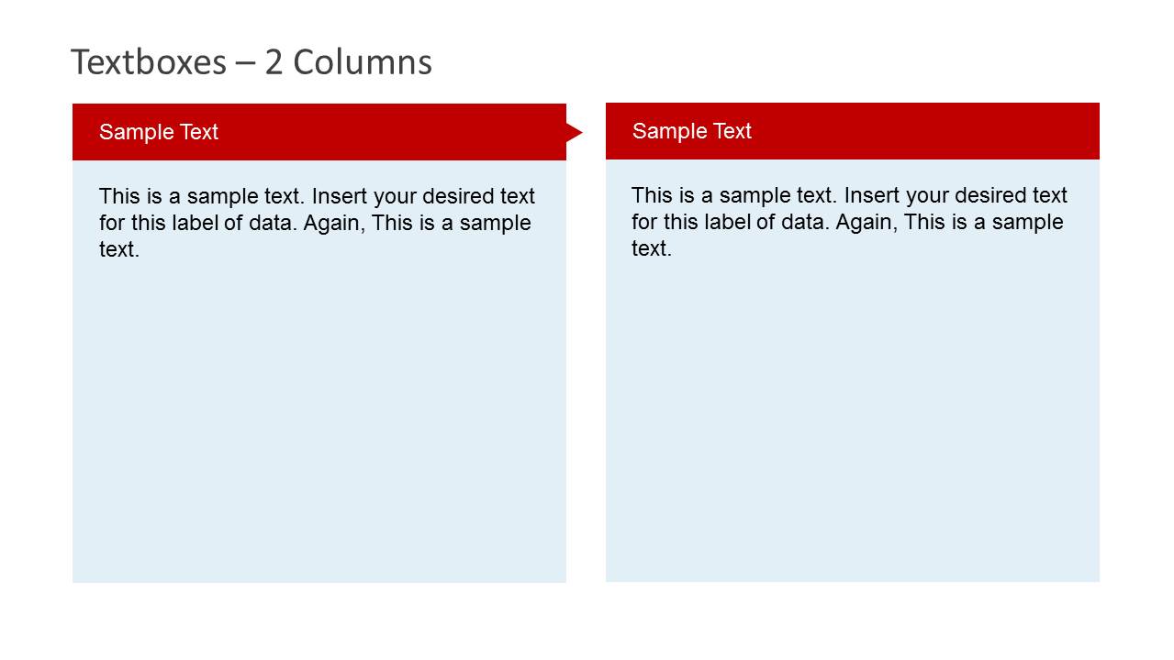Click the first column's body paragraph
Viewport: 1174px width, 660px height.
tap(317, 223)
